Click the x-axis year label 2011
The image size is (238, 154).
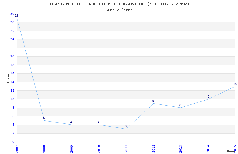126,149
